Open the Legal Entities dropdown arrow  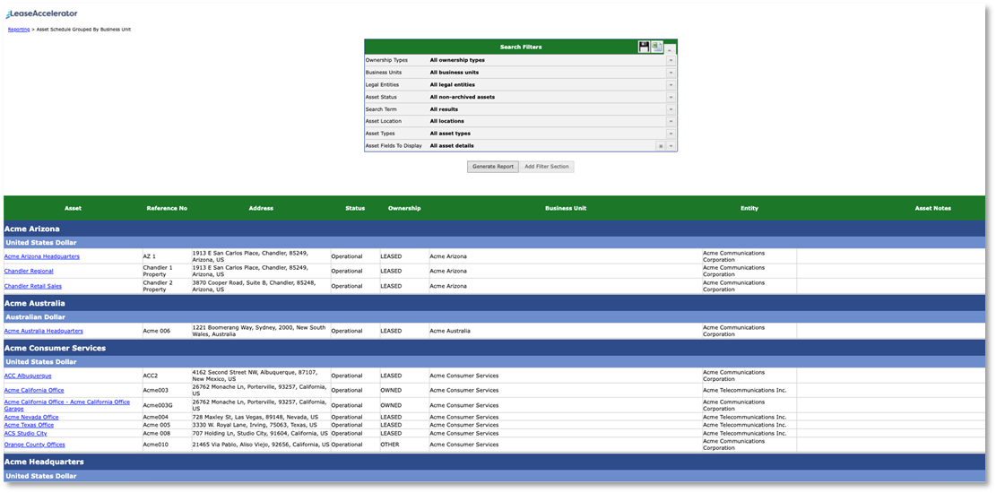pos(671,84)
